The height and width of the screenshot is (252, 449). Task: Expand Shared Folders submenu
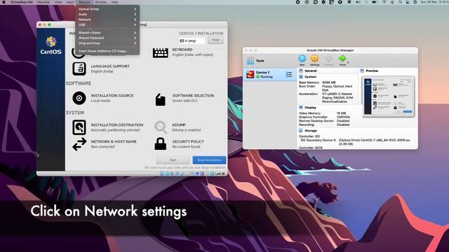point(107,33)
